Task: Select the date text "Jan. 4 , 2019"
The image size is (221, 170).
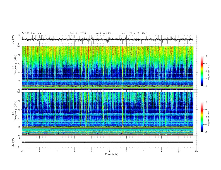Action: coord(78,33)
